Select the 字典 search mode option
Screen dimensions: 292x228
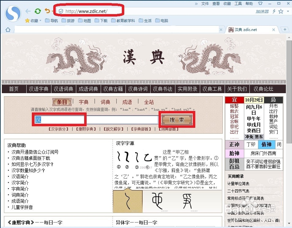click(84, 102)
